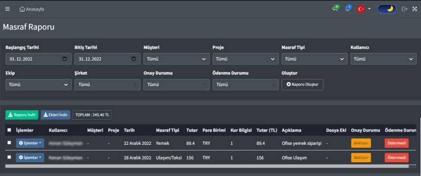The image size is (421, 176).
Task: Open calendar picker for Bitiş Tarihi
Action: pyautogui.click(x=134, y=59)
